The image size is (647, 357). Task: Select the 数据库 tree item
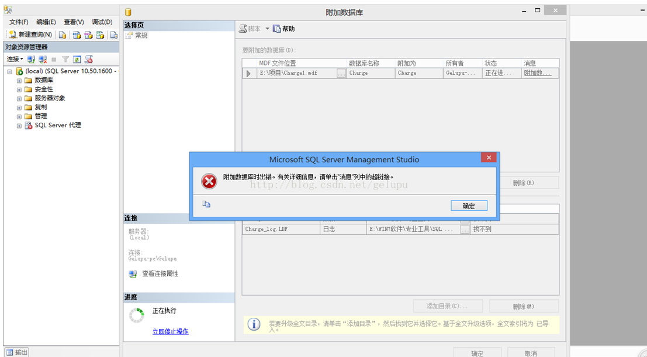tap(44, 80)
